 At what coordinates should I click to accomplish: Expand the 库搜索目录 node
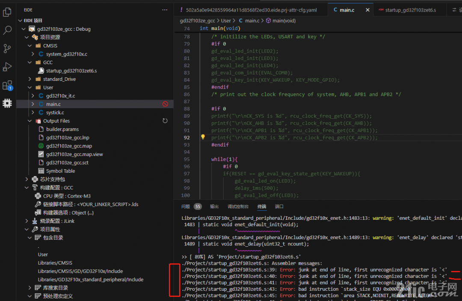(x=30, y=287)
